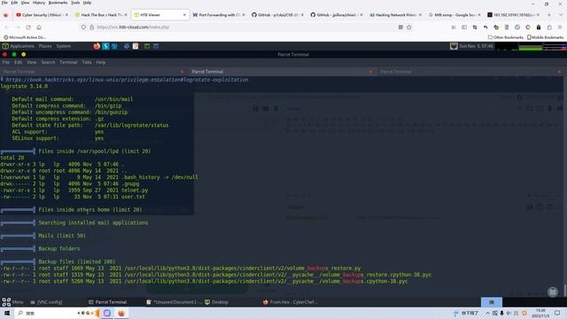567x319 pixels.
Task: Open a new browser tab
Action: tap(549, 15)
